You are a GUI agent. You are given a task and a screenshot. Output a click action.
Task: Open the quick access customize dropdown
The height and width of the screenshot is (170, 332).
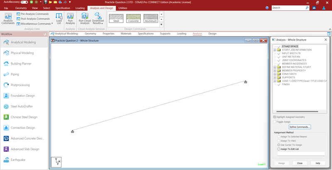[x=70, y=2]
